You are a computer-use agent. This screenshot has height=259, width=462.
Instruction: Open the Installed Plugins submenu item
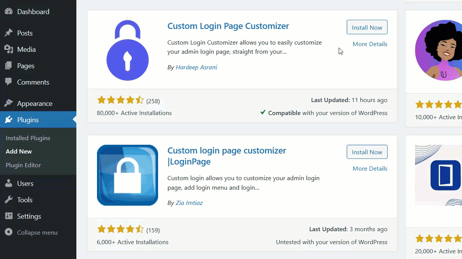click(28, 138)
